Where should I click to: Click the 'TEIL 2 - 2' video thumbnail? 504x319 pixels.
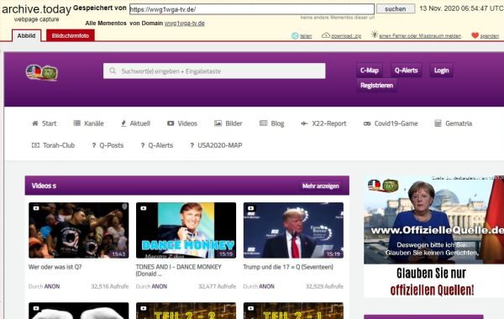pos(186,311)
